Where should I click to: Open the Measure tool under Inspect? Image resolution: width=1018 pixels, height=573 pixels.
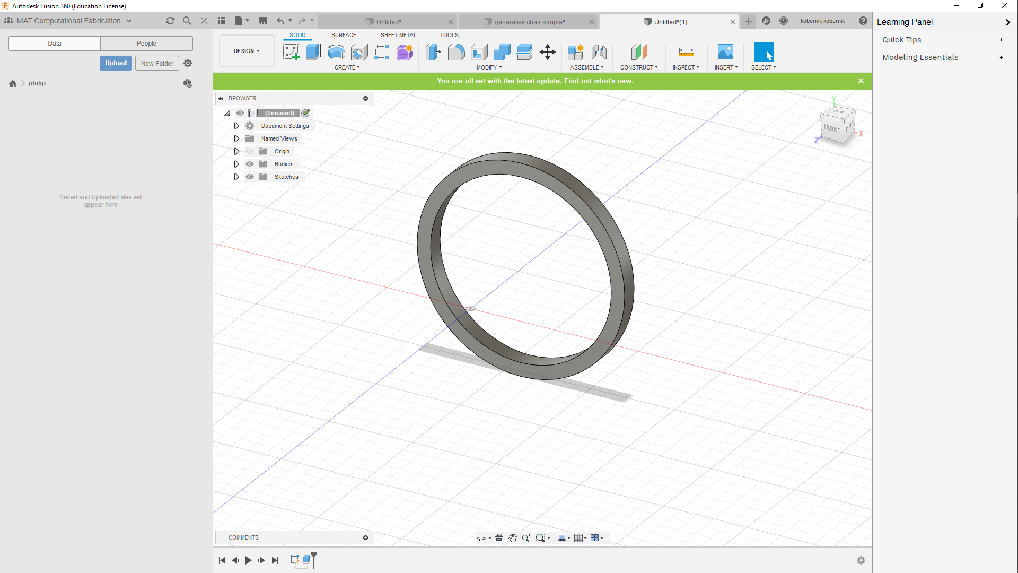(686, 52)
